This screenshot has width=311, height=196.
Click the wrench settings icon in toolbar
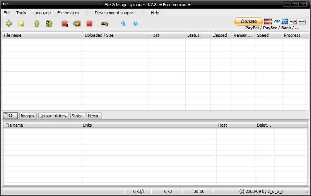coord(105,24)
